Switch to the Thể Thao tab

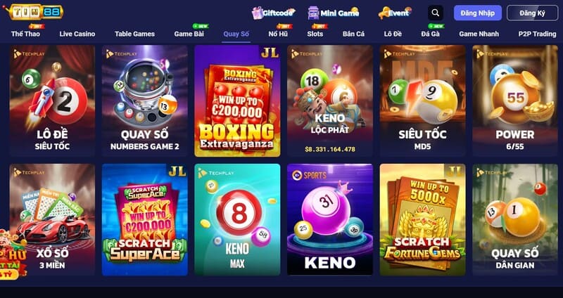coord(25,34)
